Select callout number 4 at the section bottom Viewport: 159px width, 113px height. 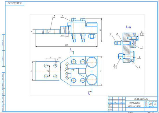tap(139, 67)
